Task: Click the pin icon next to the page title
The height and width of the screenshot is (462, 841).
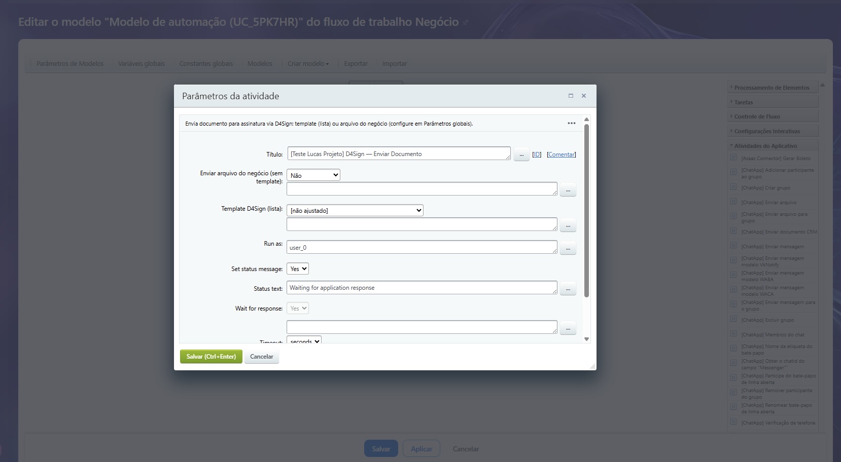Action: click(x=466, y=22)
